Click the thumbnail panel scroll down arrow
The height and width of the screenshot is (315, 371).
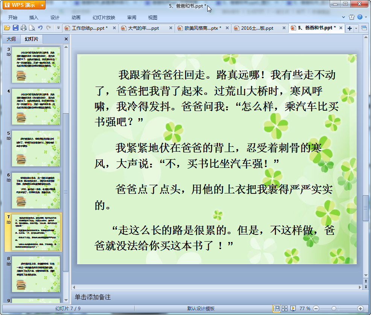point(66,300)
